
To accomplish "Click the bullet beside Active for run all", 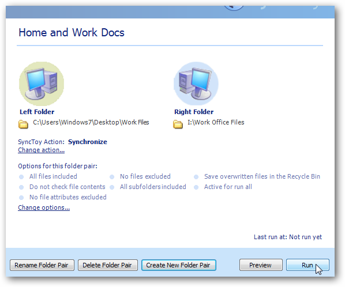I will (x=196, y=187).
